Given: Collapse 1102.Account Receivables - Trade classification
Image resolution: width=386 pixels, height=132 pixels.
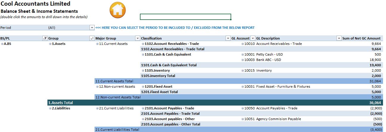Looking at the screenshot, I should click(143, 44).
